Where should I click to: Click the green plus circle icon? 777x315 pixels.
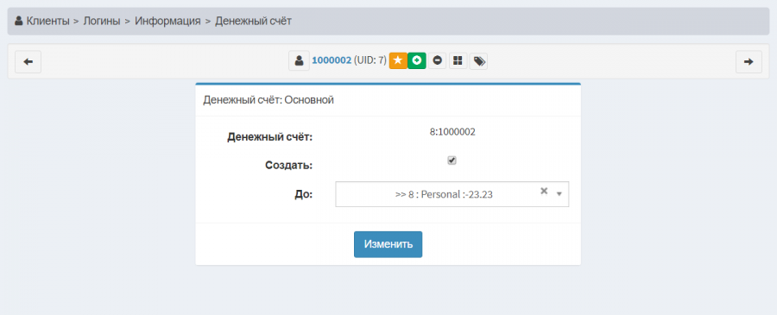coord(417,60)
